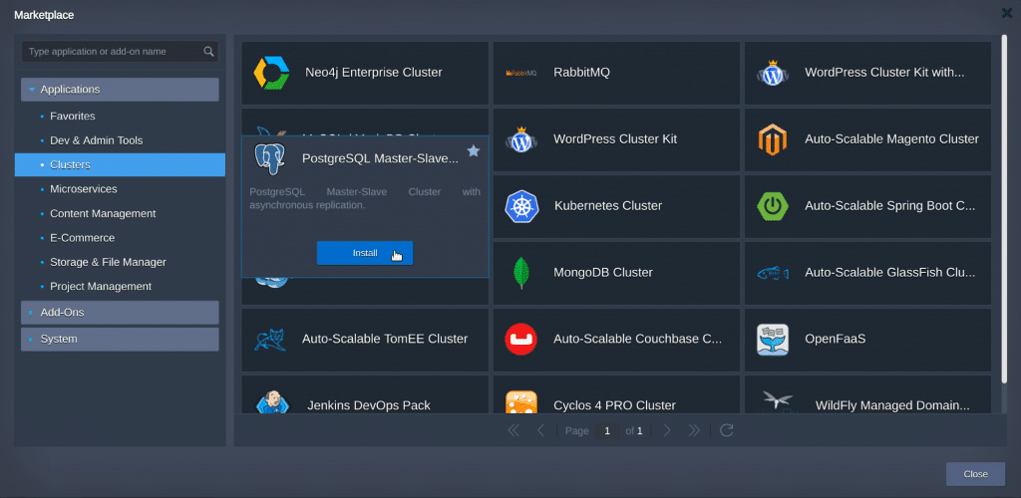Click the GlassFish fish logo icon
This screenshot has width=1021, height=498.
click(x=773, y=273)
